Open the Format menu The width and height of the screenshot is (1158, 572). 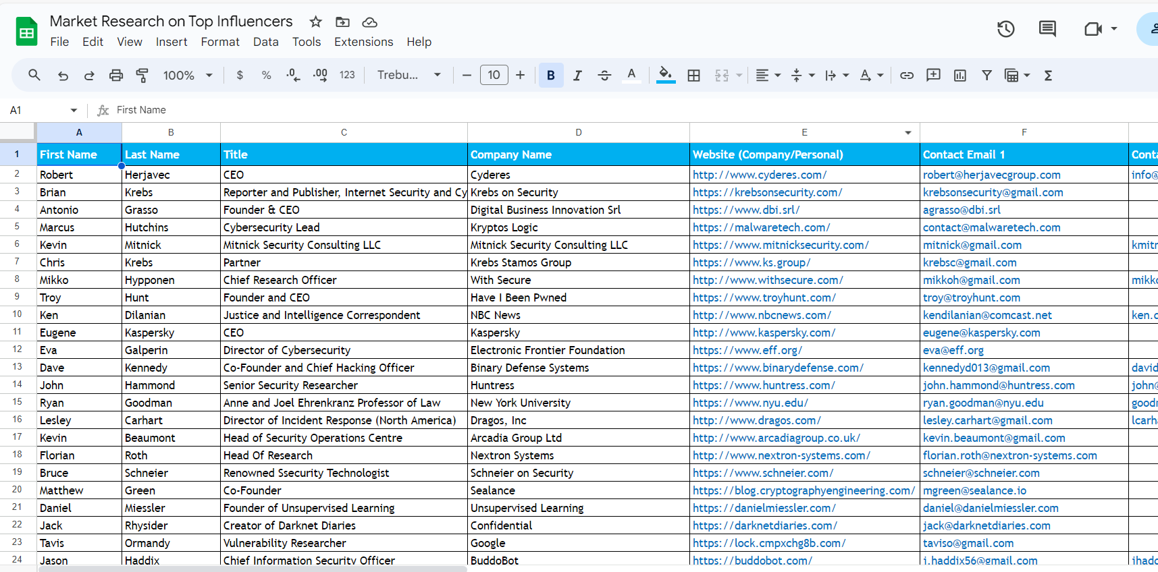[220, 42]
